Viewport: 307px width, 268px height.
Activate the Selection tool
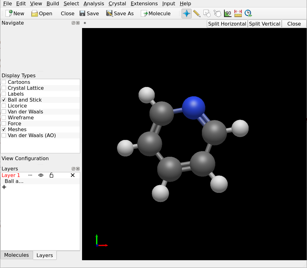point(207,13)
